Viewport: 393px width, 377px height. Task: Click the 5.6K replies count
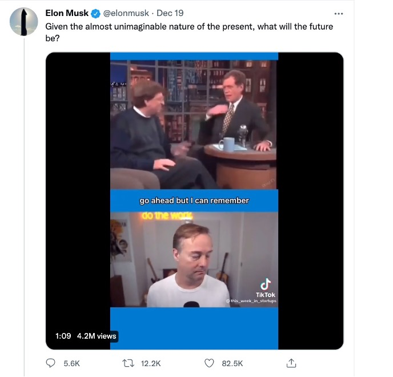click(71, 363)
